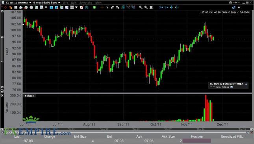Click the orange flame hot-button toolbar icon
The height and width of the screenshot is (144, 254).
click(x=11, y=7)
